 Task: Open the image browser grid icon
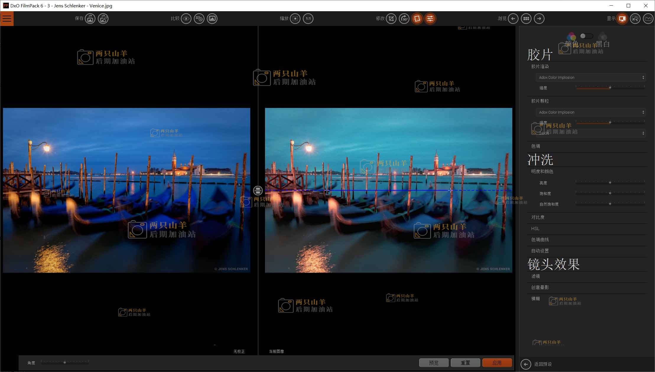[526, 19]
